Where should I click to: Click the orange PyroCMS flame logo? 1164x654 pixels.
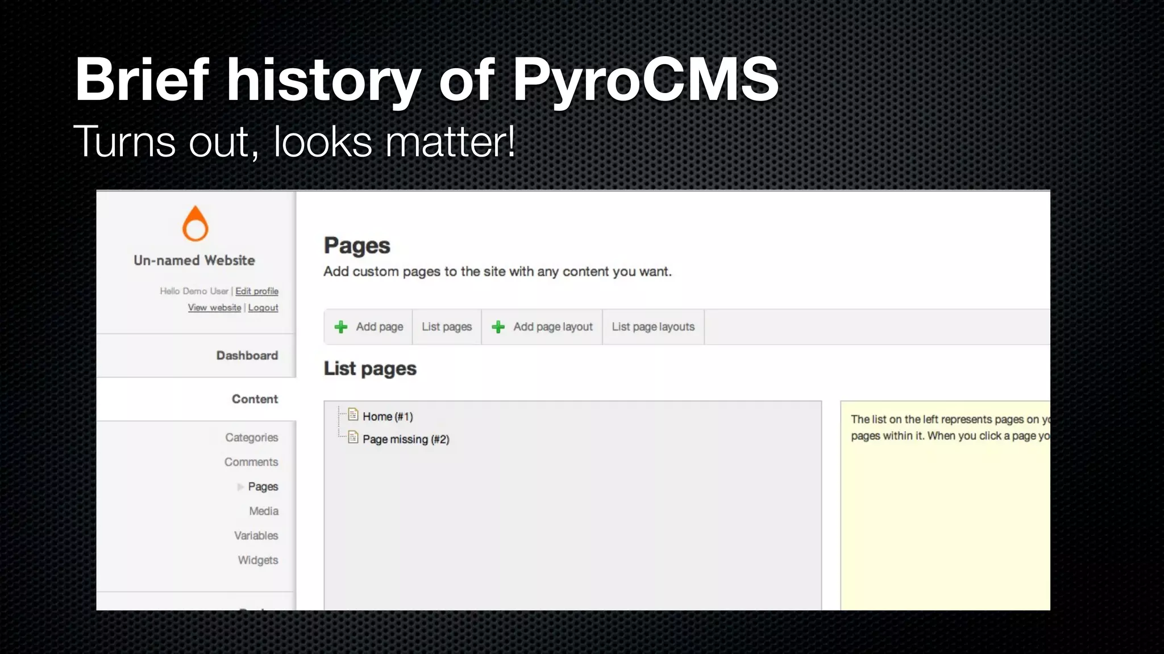pyautogui.click(x=195, y=223)
